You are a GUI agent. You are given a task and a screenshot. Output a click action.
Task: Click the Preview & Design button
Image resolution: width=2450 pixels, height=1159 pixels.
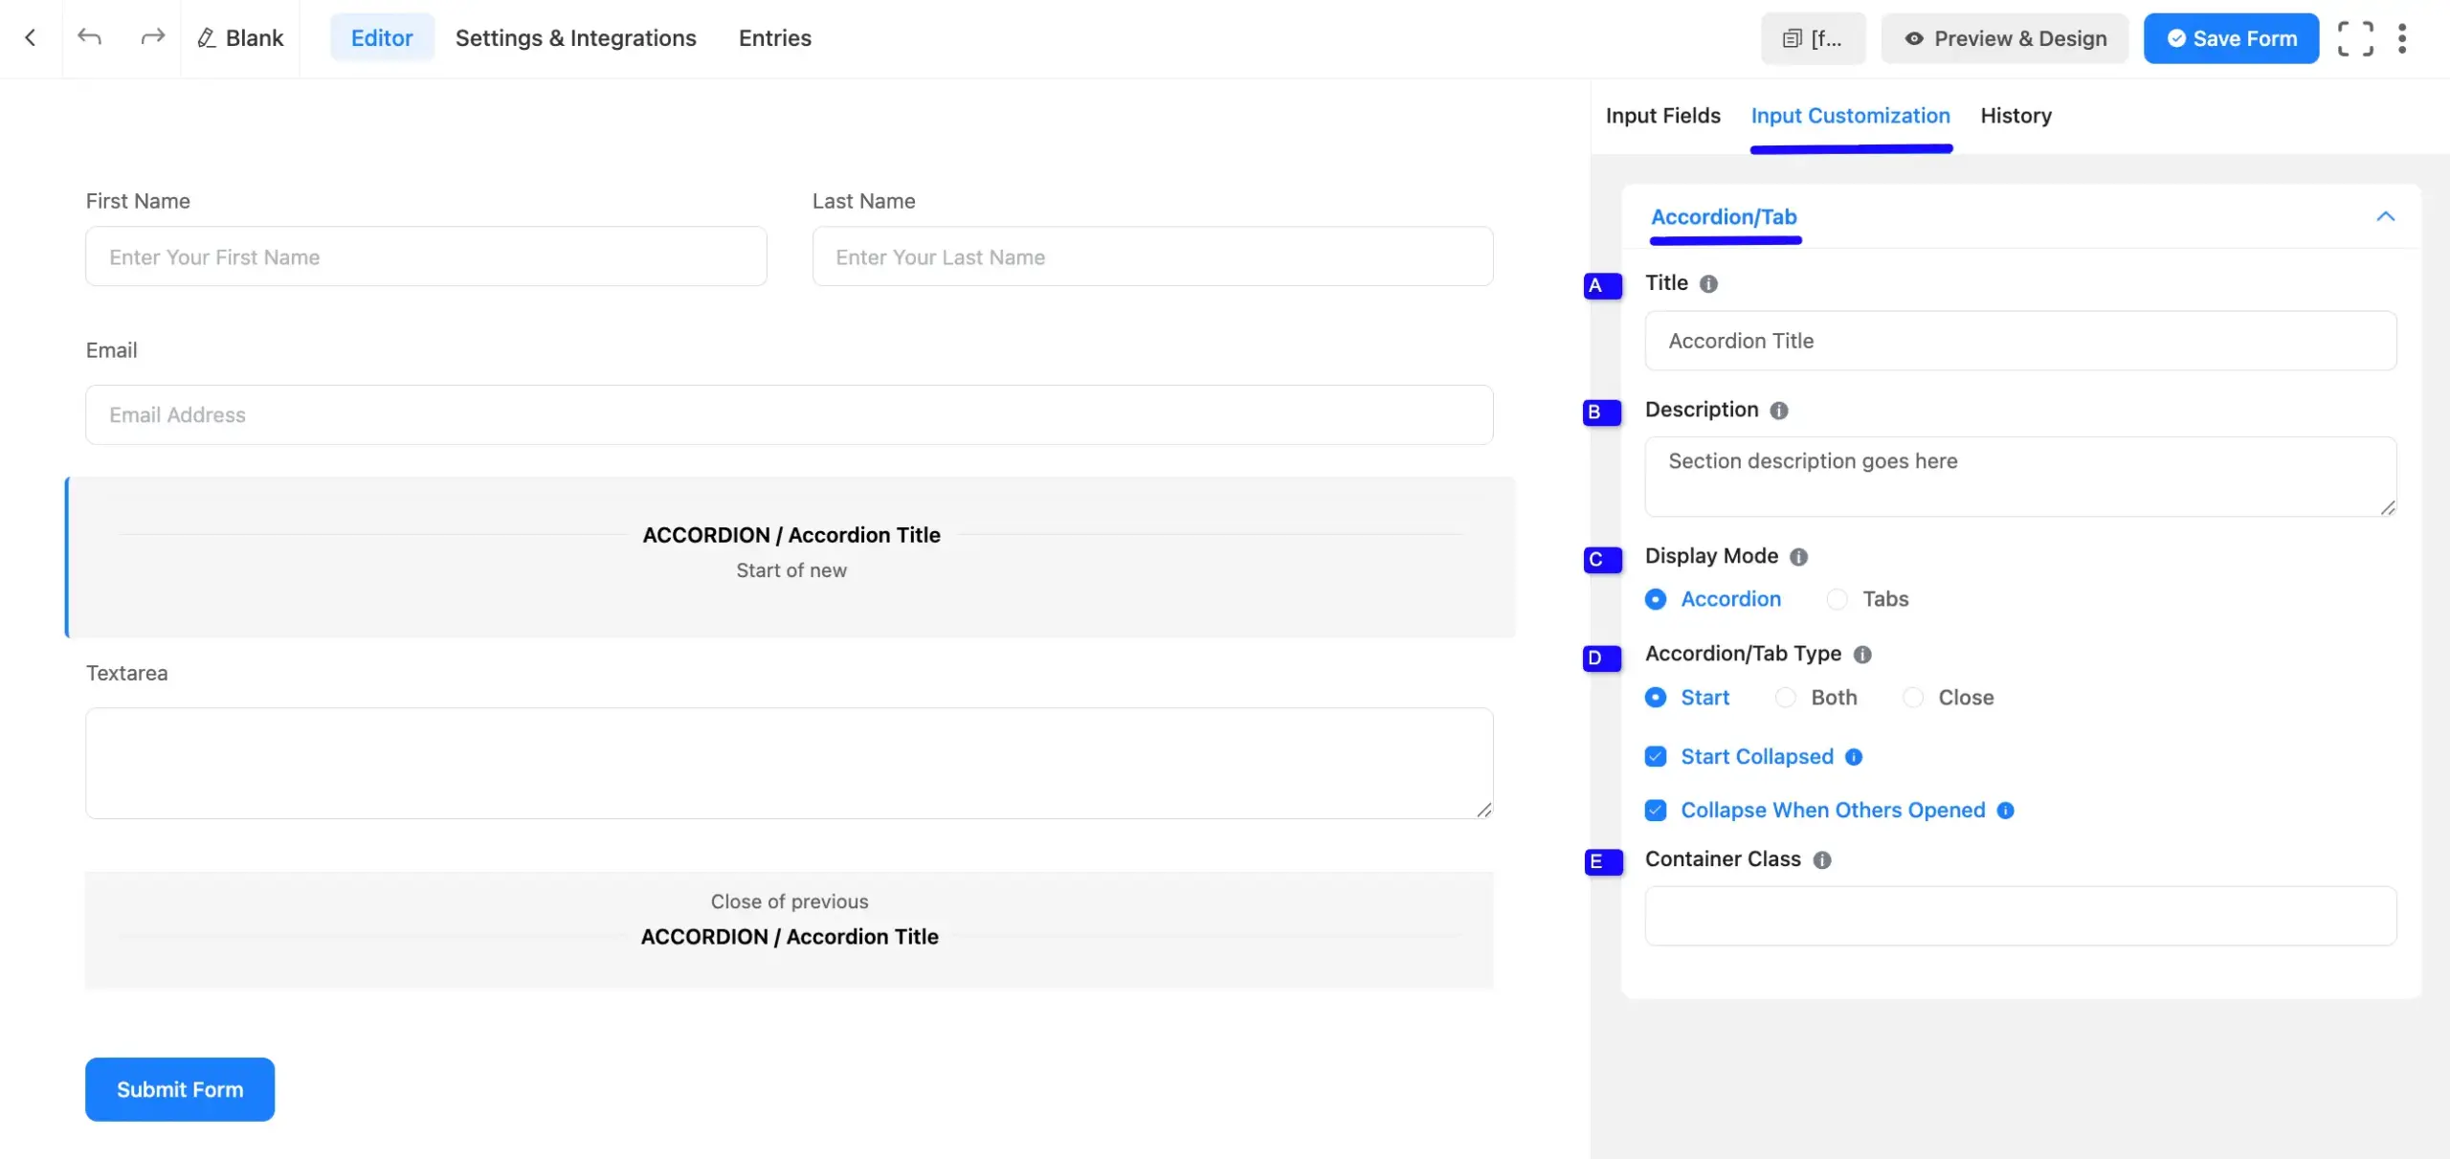coord(2005,38)
